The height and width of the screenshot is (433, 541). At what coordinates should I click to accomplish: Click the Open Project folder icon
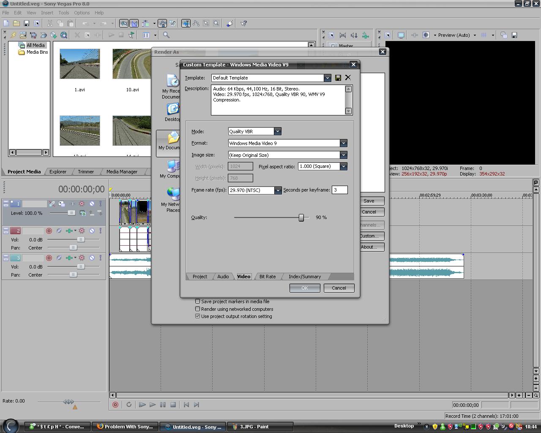click(16, 23)
